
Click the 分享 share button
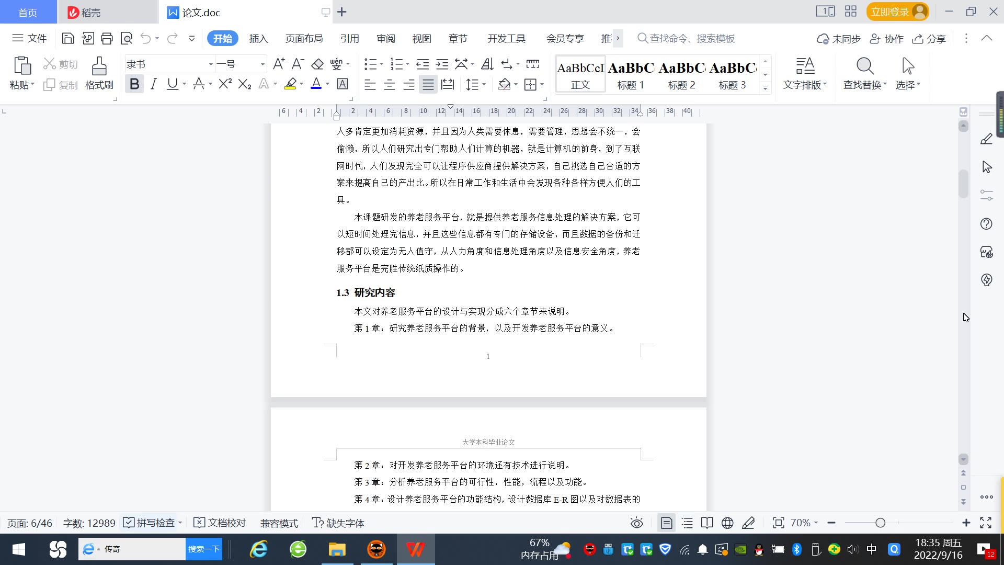(x=929, y=39)
